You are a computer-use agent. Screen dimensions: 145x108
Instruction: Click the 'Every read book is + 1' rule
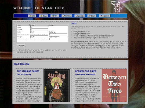pos(82,32)
